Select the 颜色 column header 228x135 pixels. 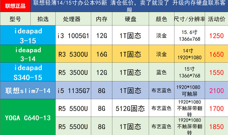coord(161,19)
